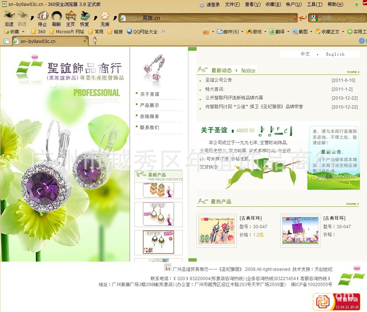Click the address bar showing 耳饰.cn
The height and width of the screenshot is (312, 367).
(x=207, y=17)
